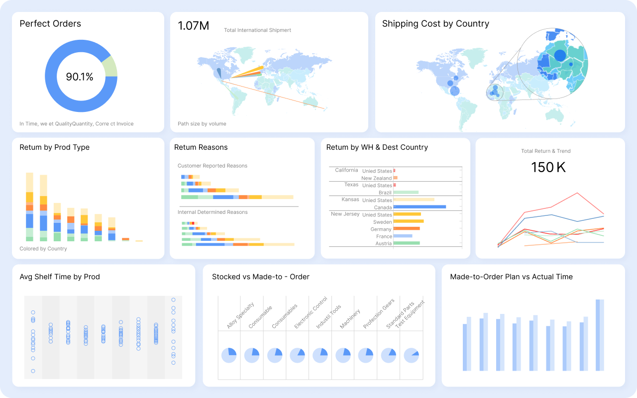Click the "Machinery" column label
637x398 pixels.
350,319
